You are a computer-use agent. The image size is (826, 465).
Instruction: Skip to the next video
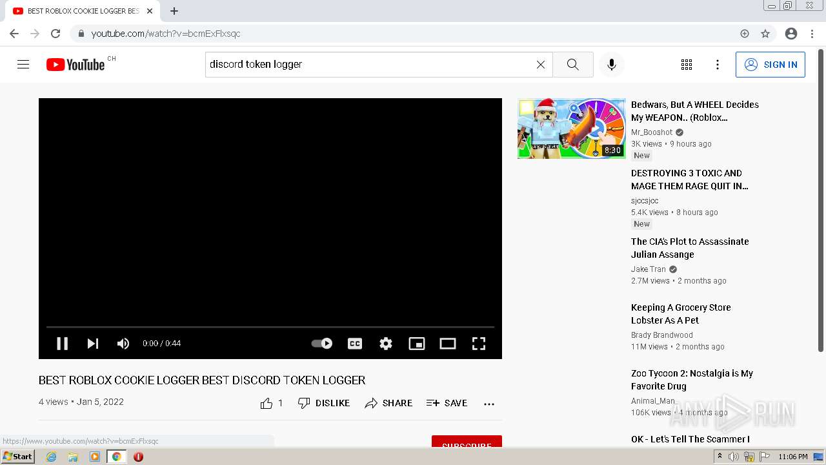coord(93,344)
